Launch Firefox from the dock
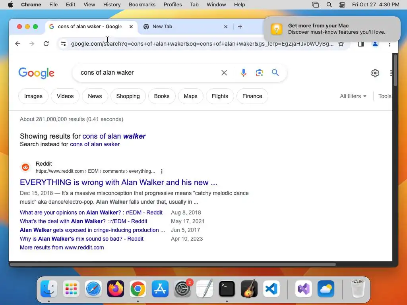This screenshot has height=305, width=407. [x=116, y=289]
